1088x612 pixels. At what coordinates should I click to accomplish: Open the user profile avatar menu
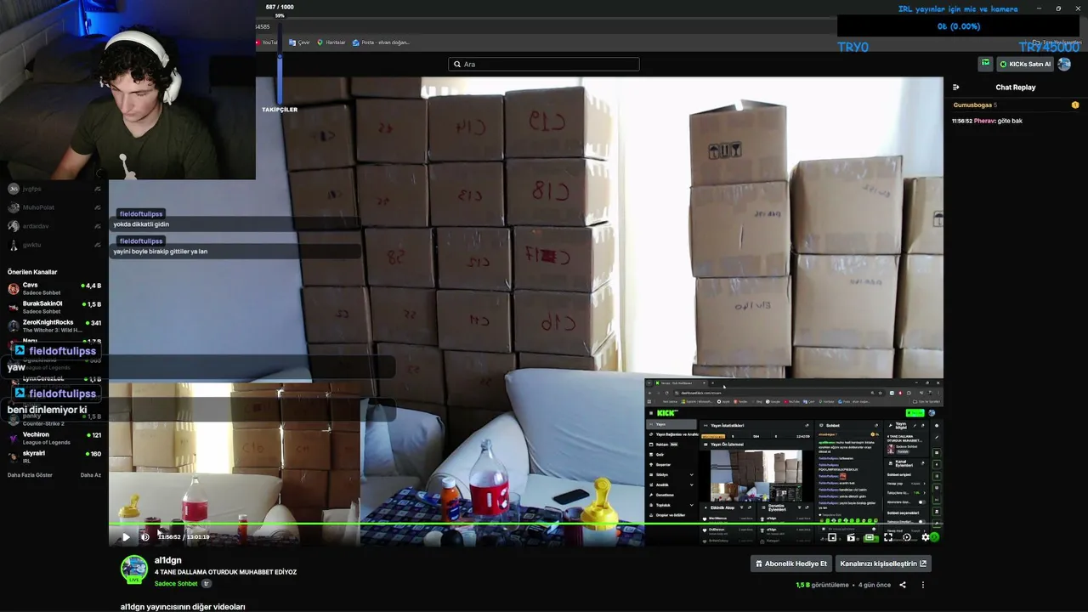pos(1064,64)
